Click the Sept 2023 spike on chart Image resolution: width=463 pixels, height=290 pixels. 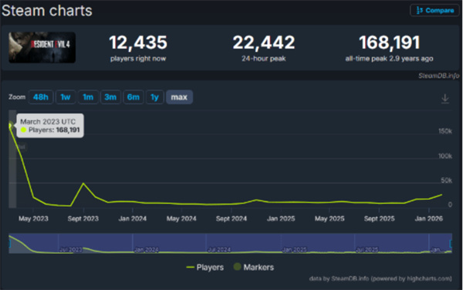point(83,184)
